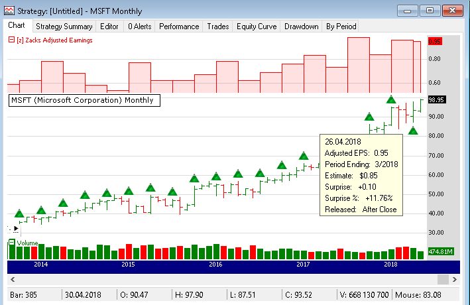
Task: Maximize the Strategy window
Action: coord(430,11)
